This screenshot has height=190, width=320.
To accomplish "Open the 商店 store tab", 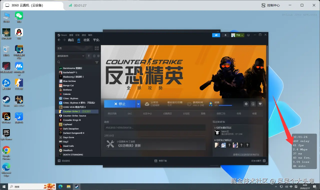I will coord(71,40).
